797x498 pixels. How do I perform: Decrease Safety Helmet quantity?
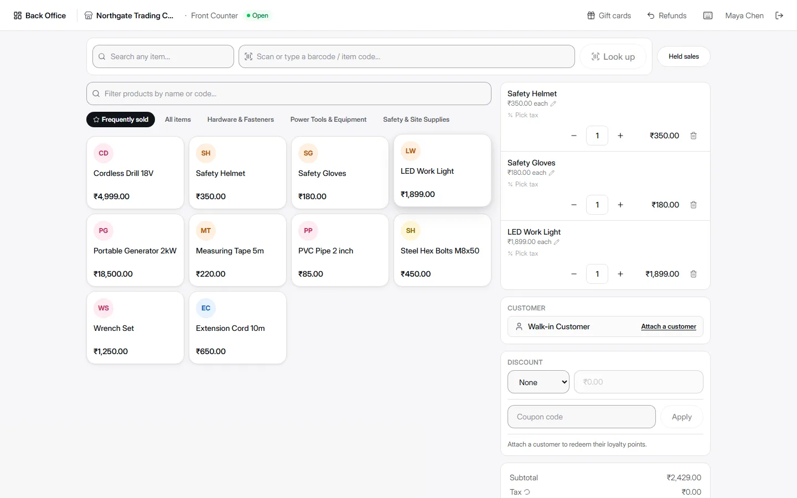pyautogui.click(x=574, y=136)
